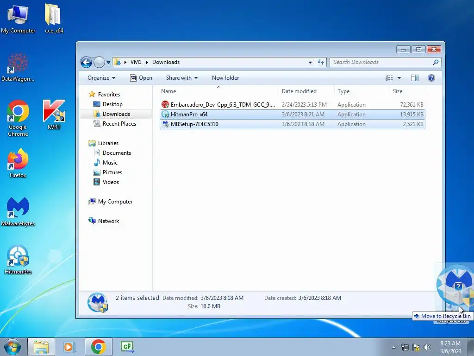The image size is (474, 356).
Task: Open My Computer desktop icon
Action: [x=18, y=19]
